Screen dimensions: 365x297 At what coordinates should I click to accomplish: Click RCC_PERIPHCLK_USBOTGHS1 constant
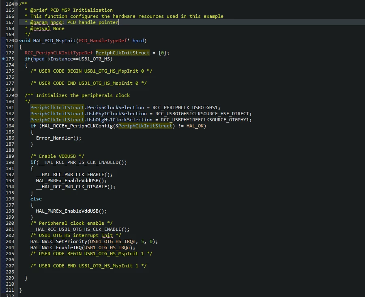tap(185, 108)
